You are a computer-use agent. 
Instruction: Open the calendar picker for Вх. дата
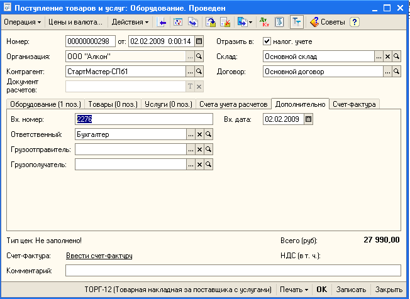309,119
